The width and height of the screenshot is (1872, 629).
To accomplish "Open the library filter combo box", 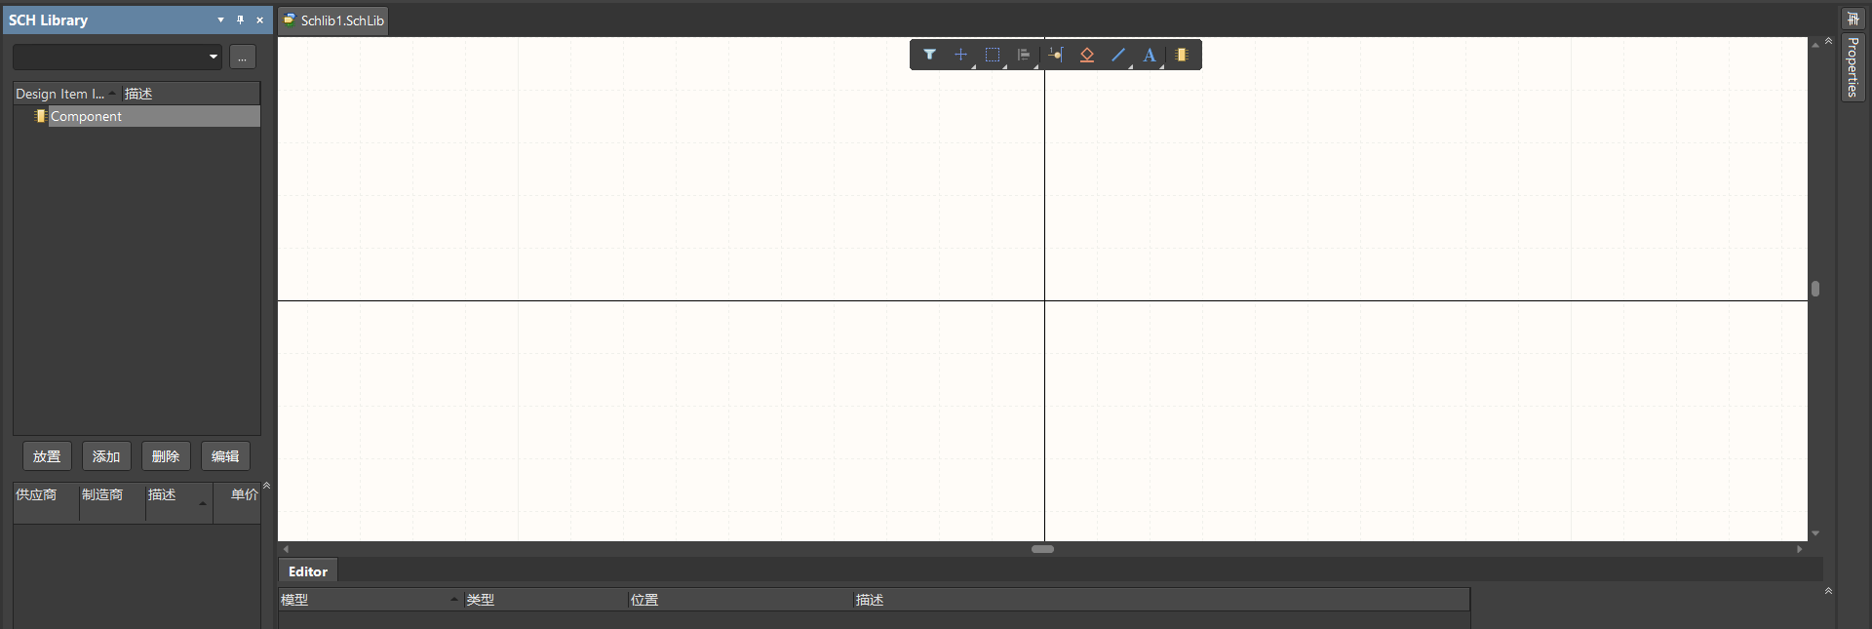I will coord(117,57).
